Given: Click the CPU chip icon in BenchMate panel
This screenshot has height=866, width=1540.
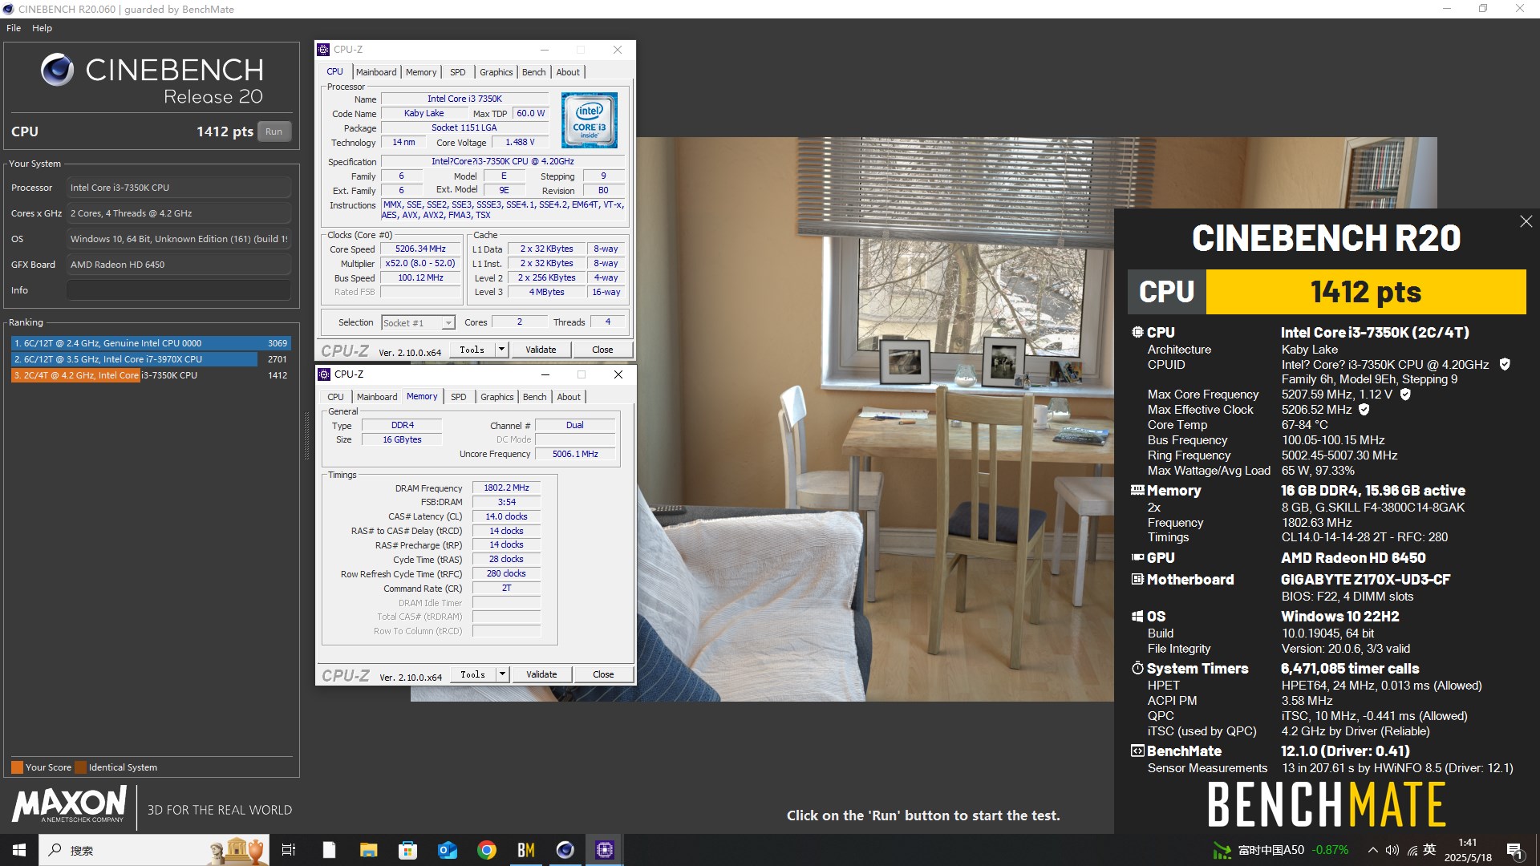Looking at the screenshot, I should click(x=1137, y=332).
